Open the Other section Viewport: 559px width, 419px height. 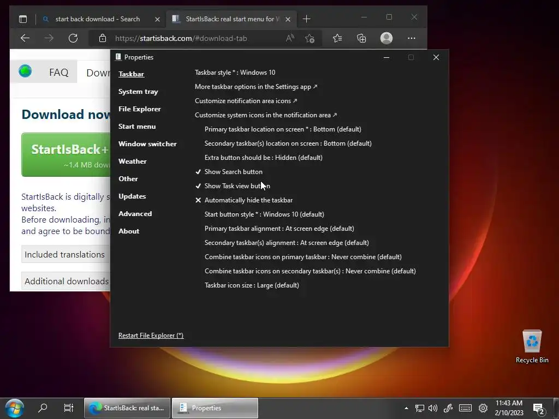coord(128,179)
